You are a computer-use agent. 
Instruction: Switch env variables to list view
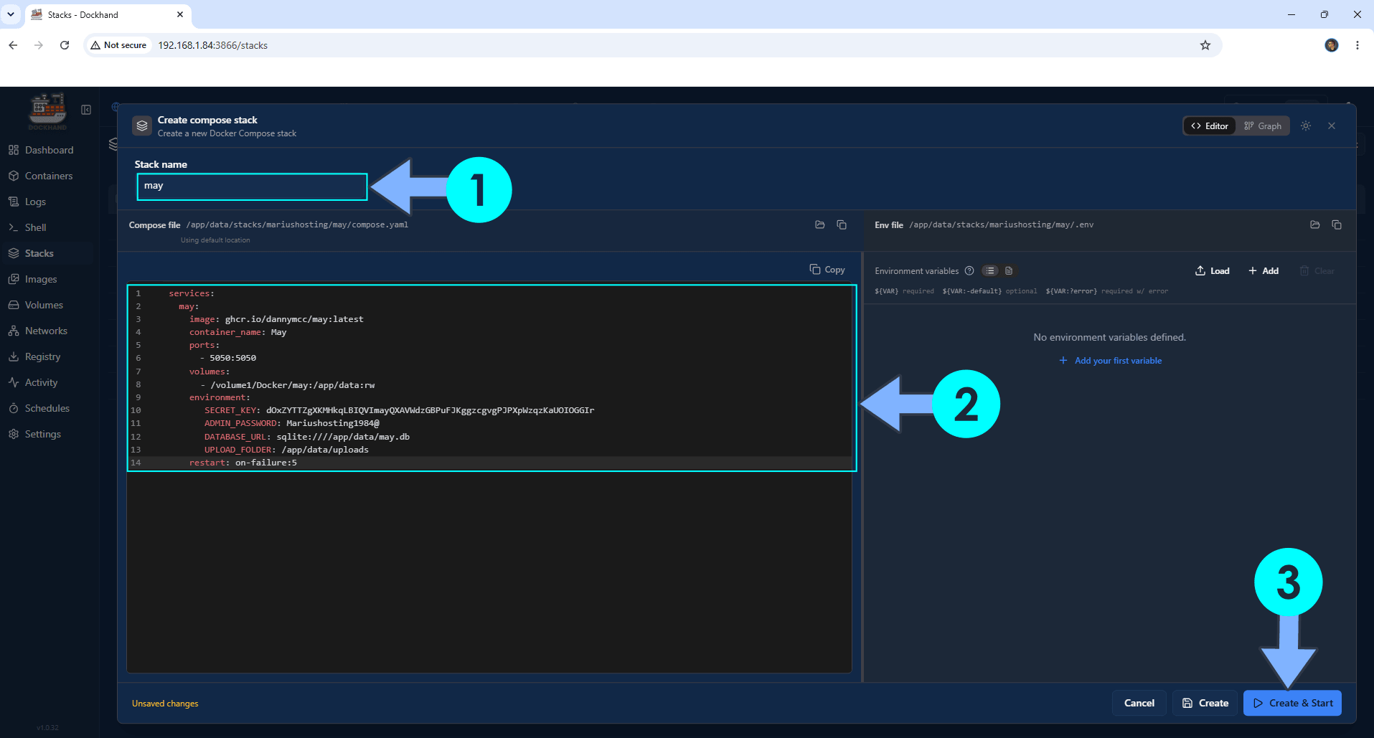990,270
